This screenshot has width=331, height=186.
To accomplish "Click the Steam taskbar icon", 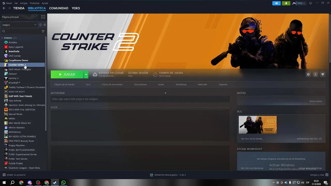I will 55,183.
